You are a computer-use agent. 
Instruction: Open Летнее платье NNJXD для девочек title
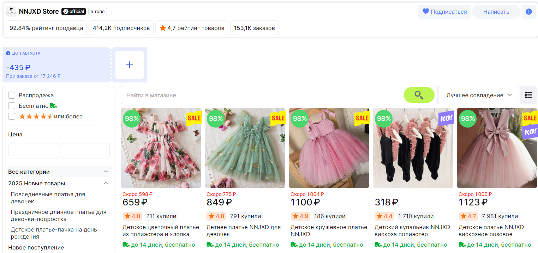coord(244,230)
